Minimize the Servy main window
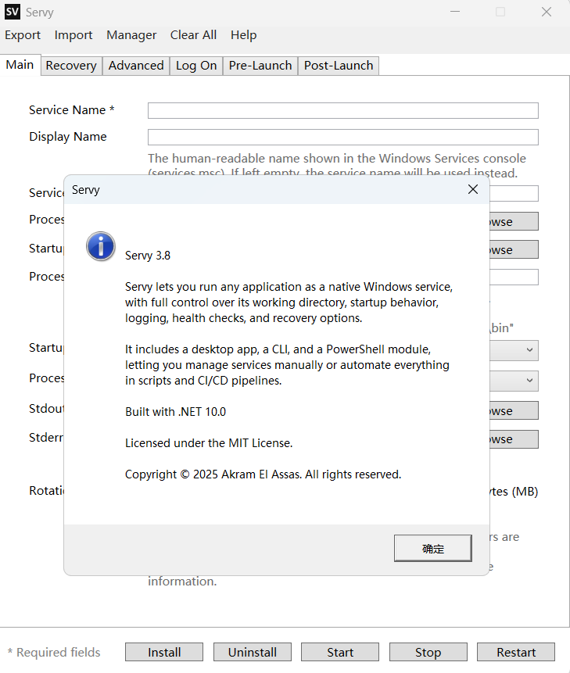This screenshot has width=570, height=673. 455,12
